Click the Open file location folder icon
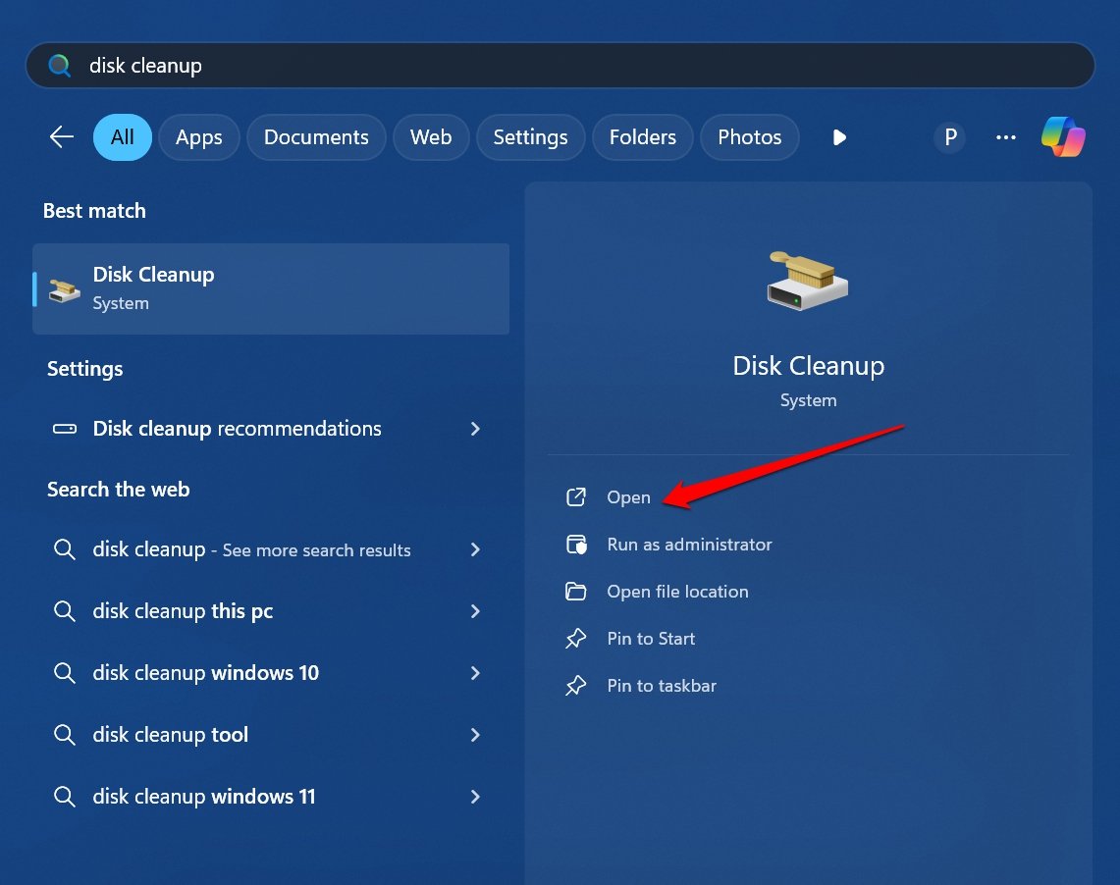This screenshot has height=885, width=1120. pyautogui.click(x=576, y=592)
